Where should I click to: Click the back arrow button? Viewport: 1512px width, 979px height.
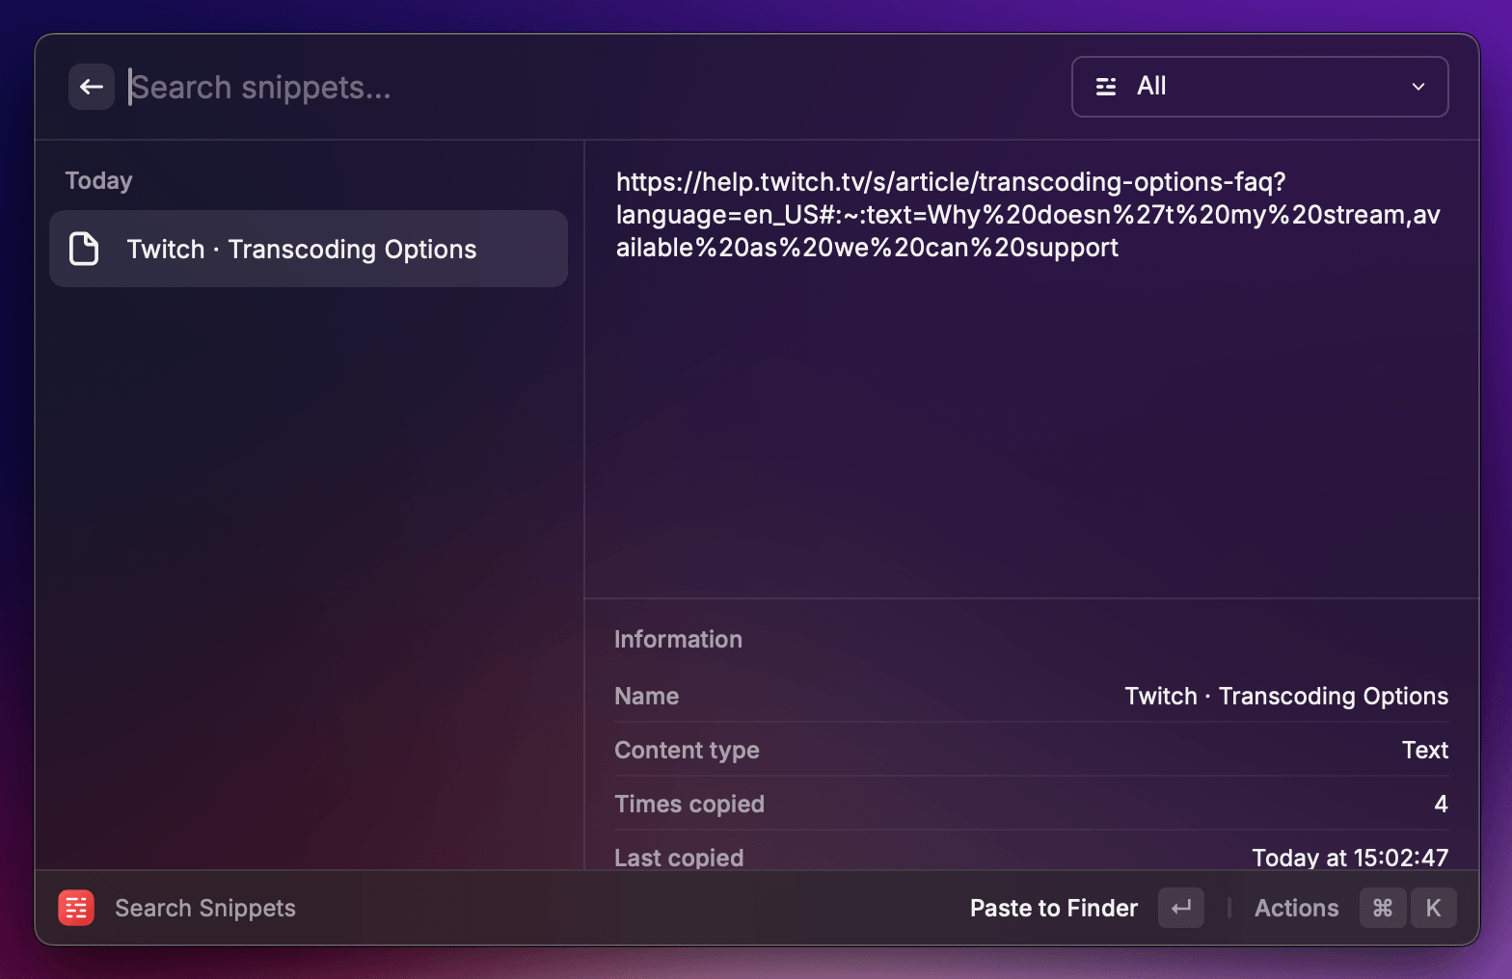click(x=92, y=88)
